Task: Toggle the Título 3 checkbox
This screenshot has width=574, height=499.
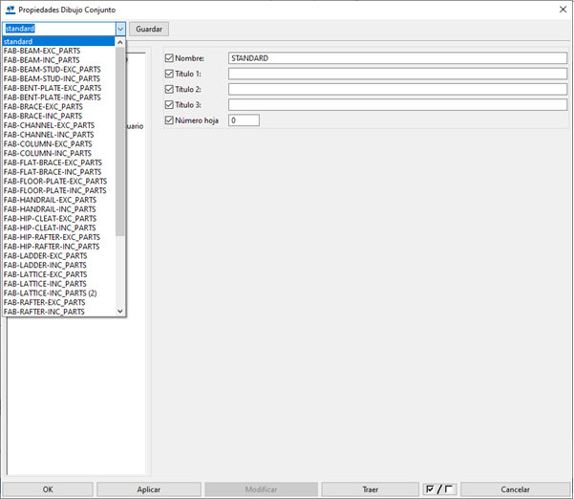Action: point(170,105)
